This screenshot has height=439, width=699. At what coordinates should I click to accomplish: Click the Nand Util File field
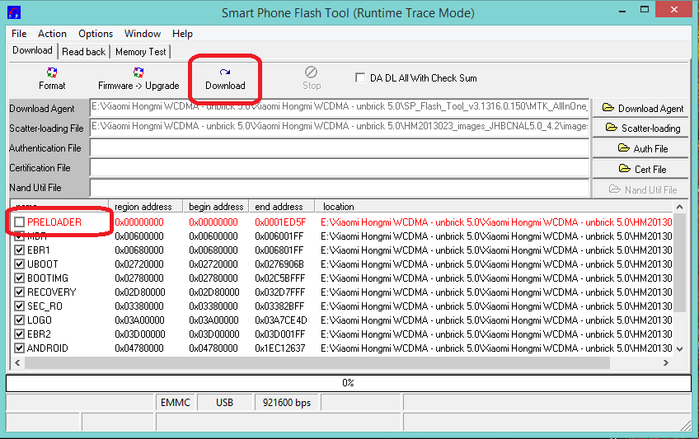click(340, 188)
